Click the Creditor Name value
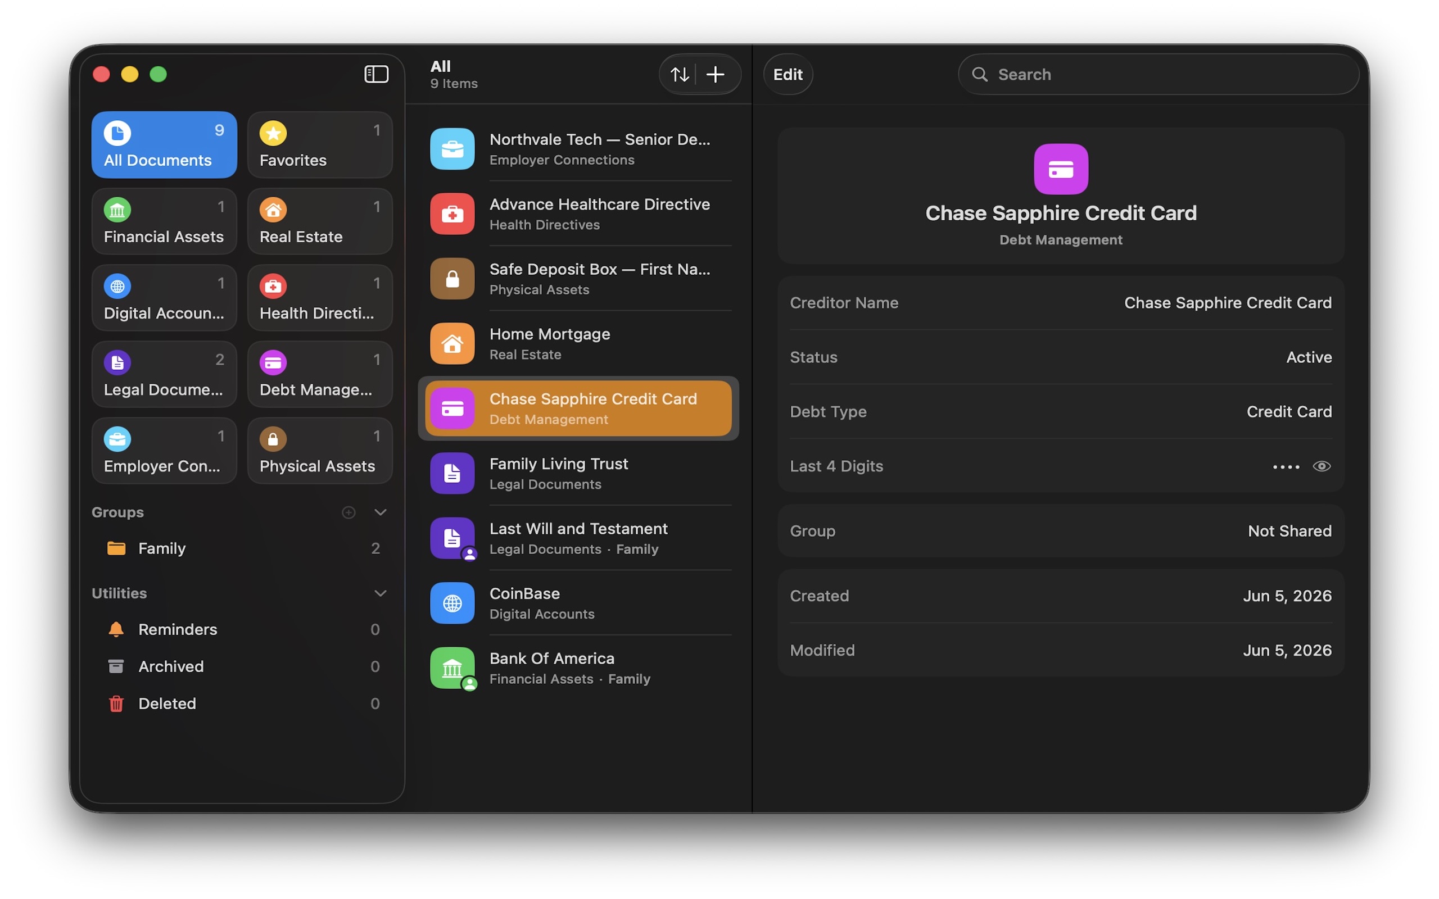The image size is (1439, 899). pyautogui.click(x=1227, y=303)
